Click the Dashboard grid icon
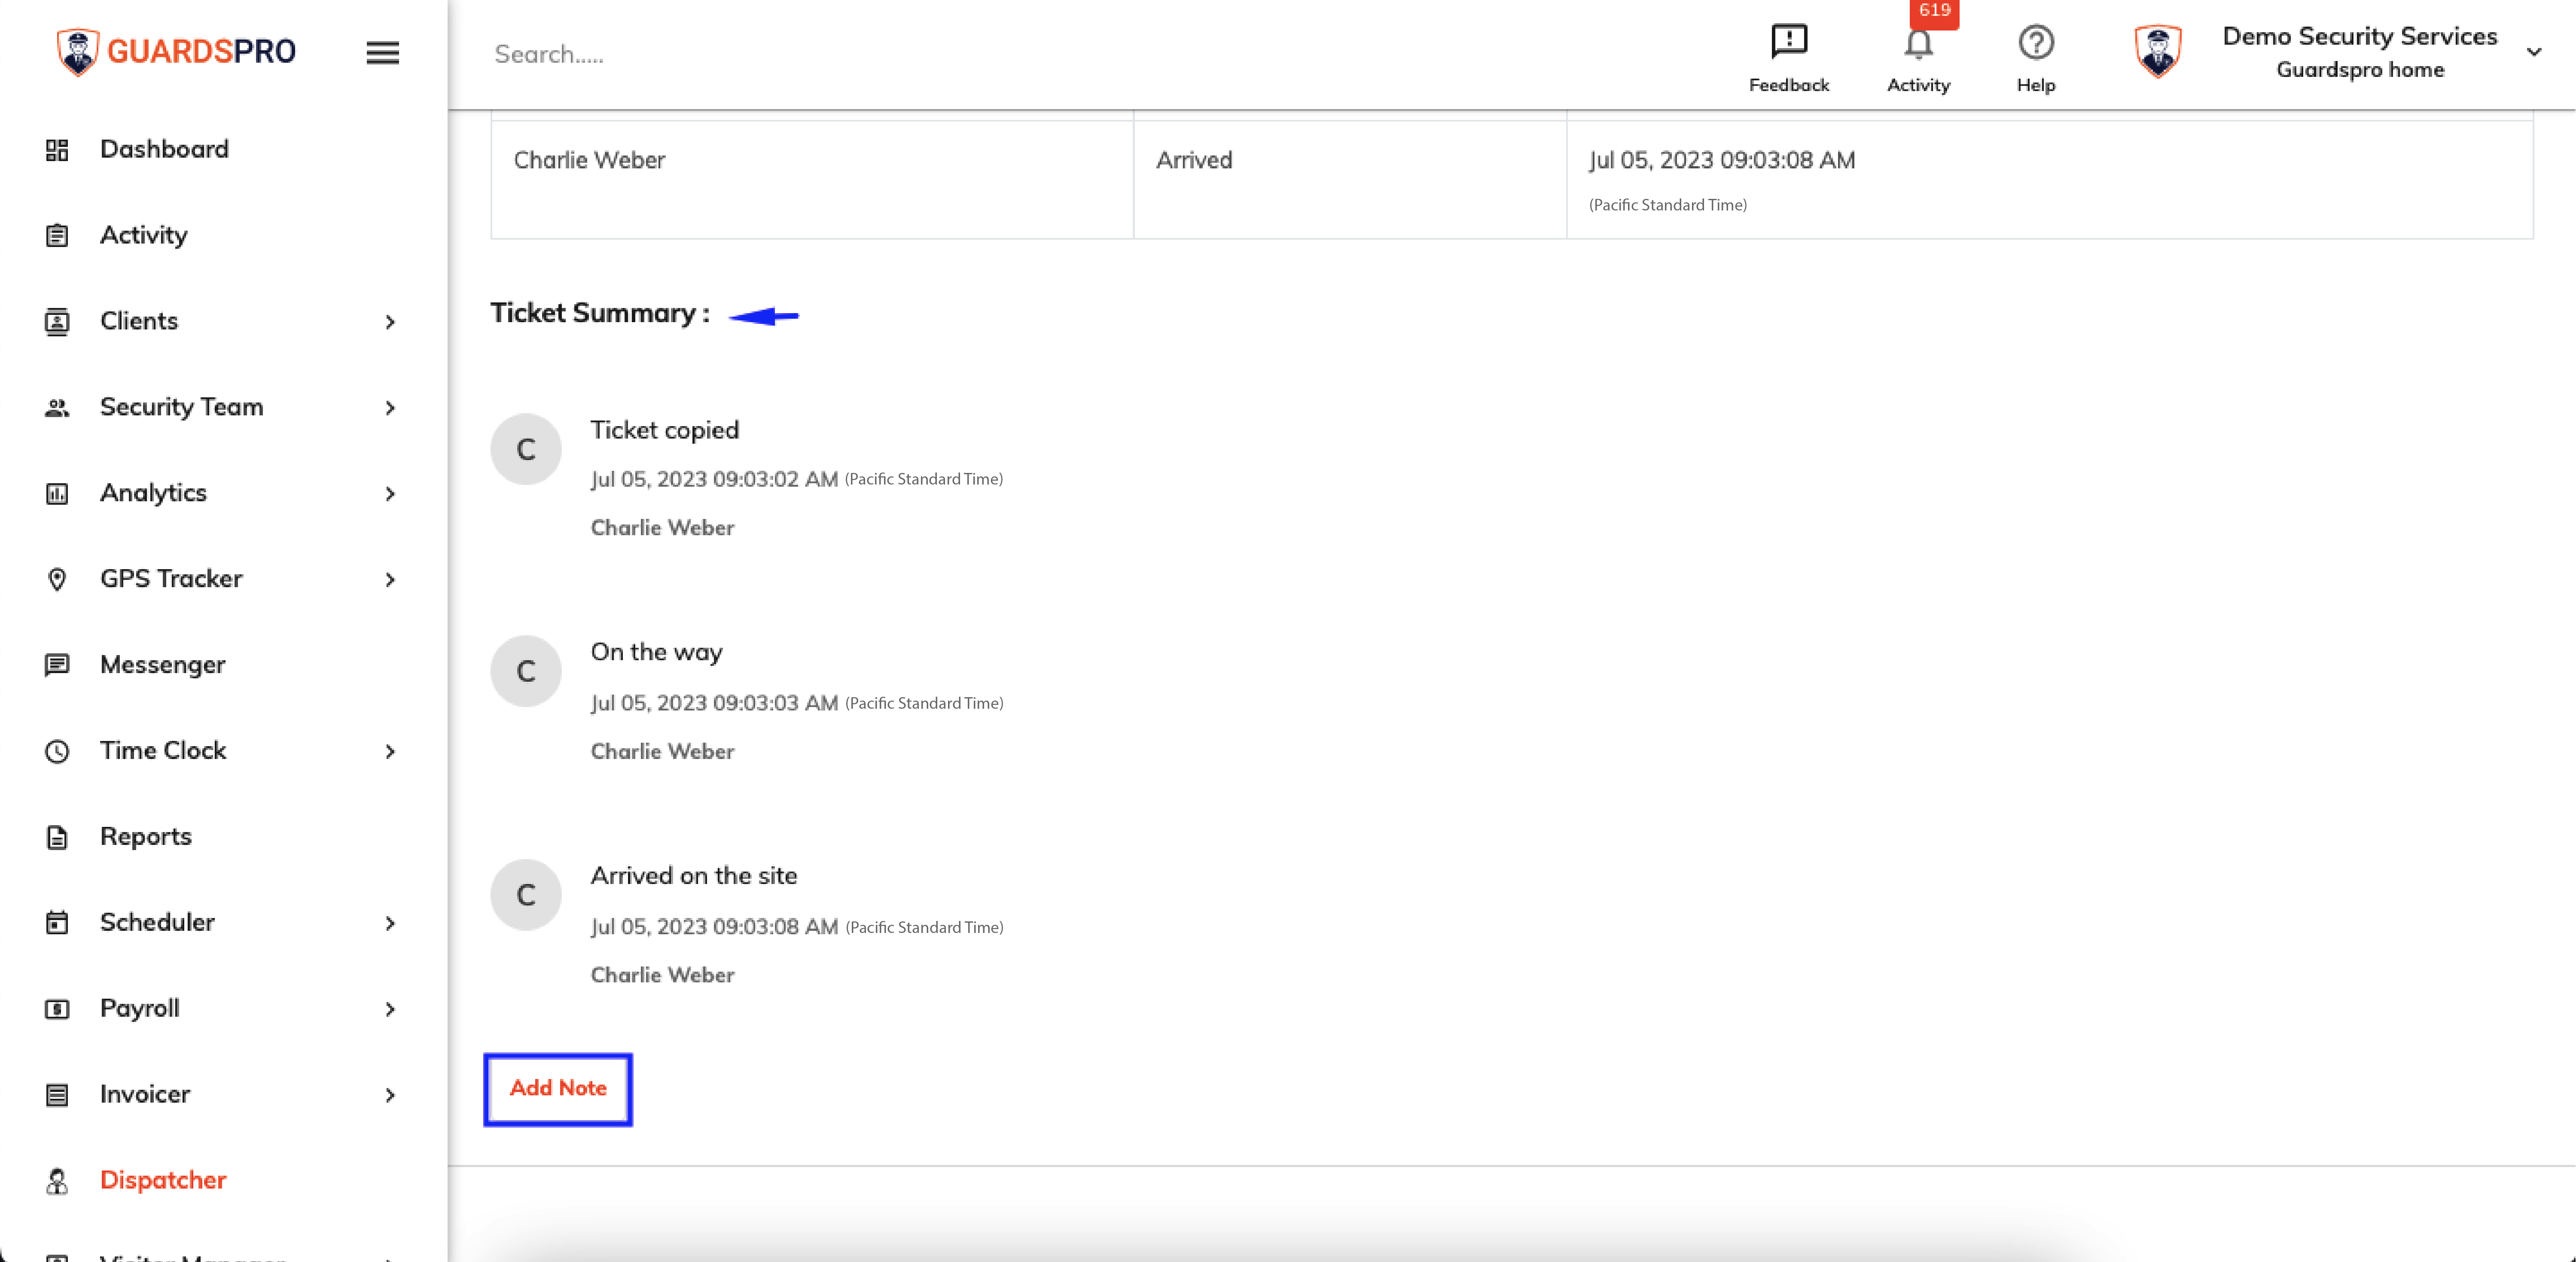The height and width of the screenshot is (1262, 2576). click(x=57, y=150)
